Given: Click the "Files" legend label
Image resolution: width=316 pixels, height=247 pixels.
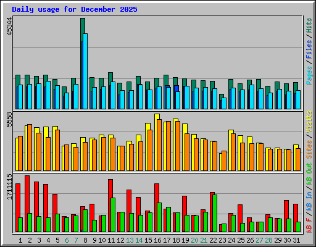Looking at the screenshot, I should point(309,49).
